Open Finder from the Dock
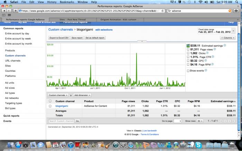The width and height of the screenshot is (242, 151). 11,145
